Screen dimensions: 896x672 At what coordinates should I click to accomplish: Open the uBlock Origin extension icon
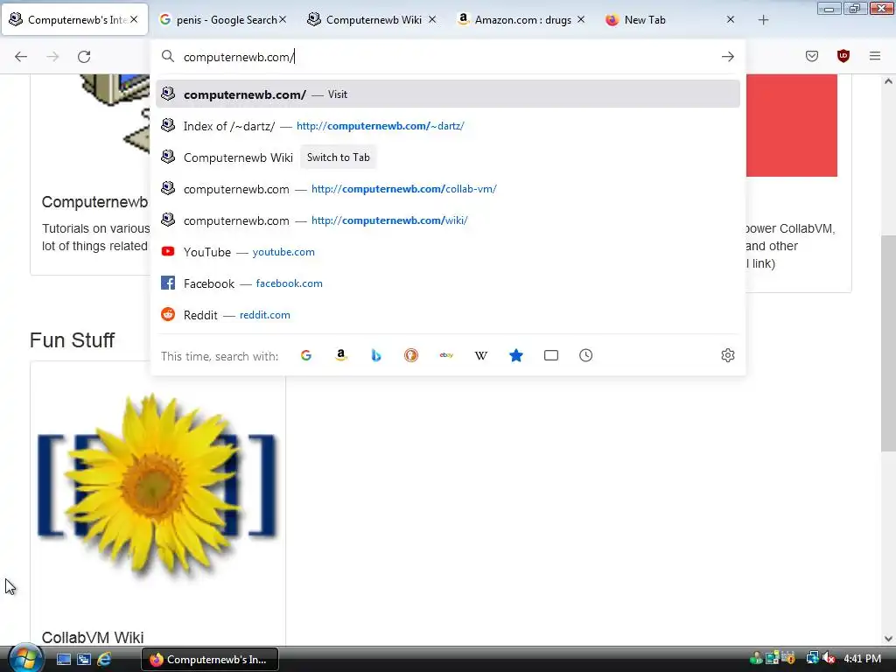pyautogui.click(x=843, y=56)
